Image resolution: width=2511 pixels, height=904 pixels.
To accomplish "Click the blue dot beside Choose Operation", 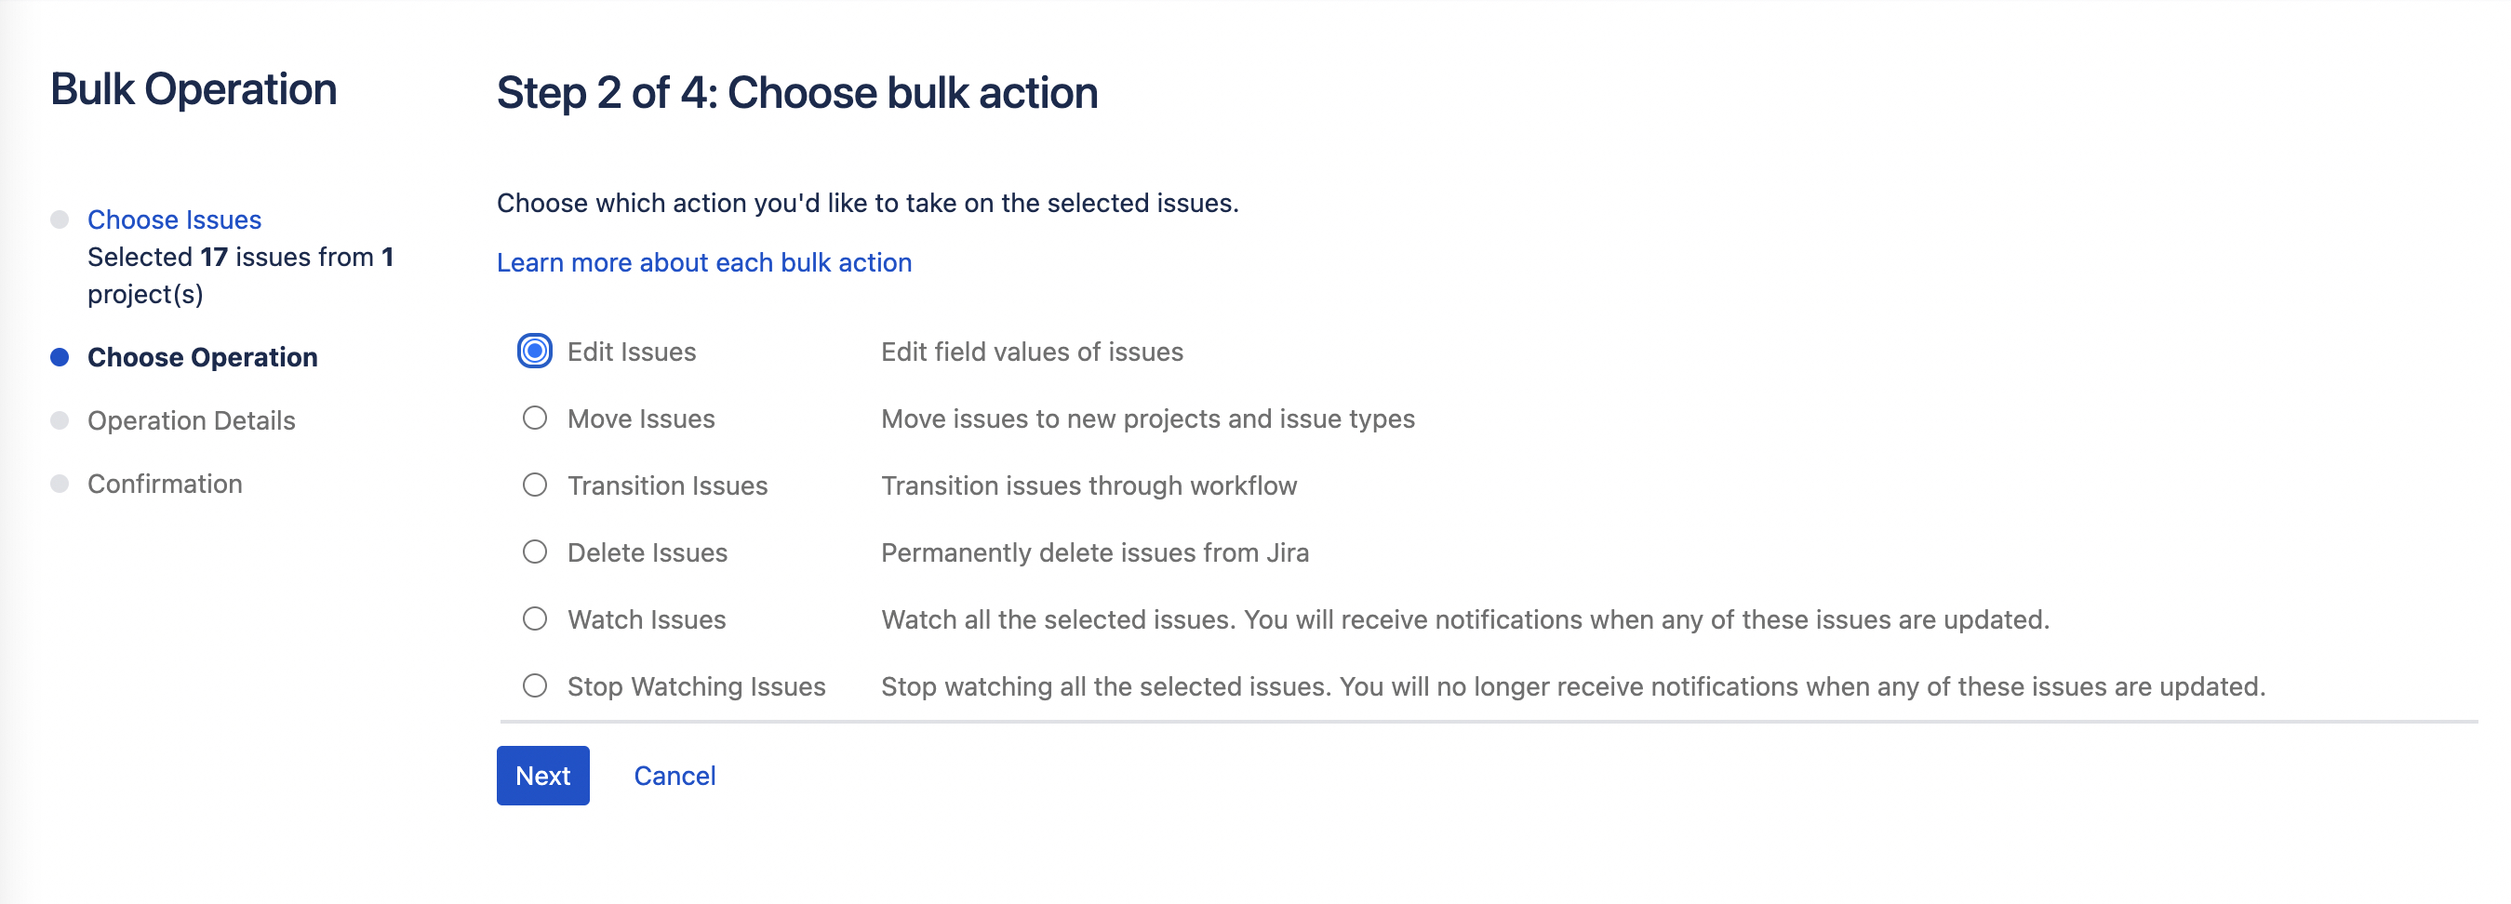I will (x=60, y=357).
